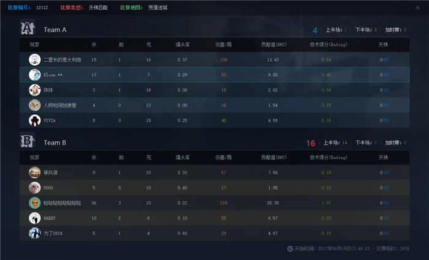
Task: Click avatar of player 拜拜
Action: 34,90
